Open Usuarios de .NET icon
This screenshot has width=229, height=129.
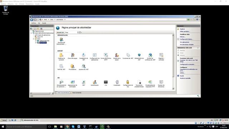point(83,67)
